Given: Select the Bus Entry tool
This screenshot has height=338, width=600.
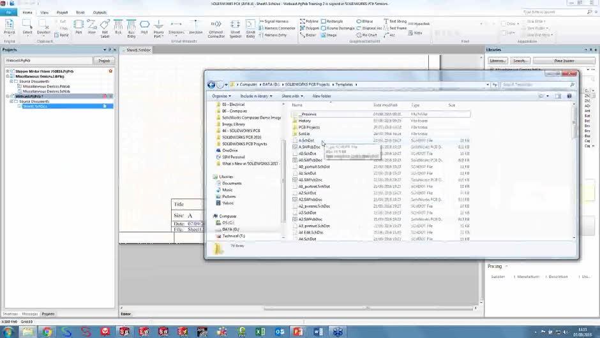Looking at the screenshot, I should coord(131,29).
